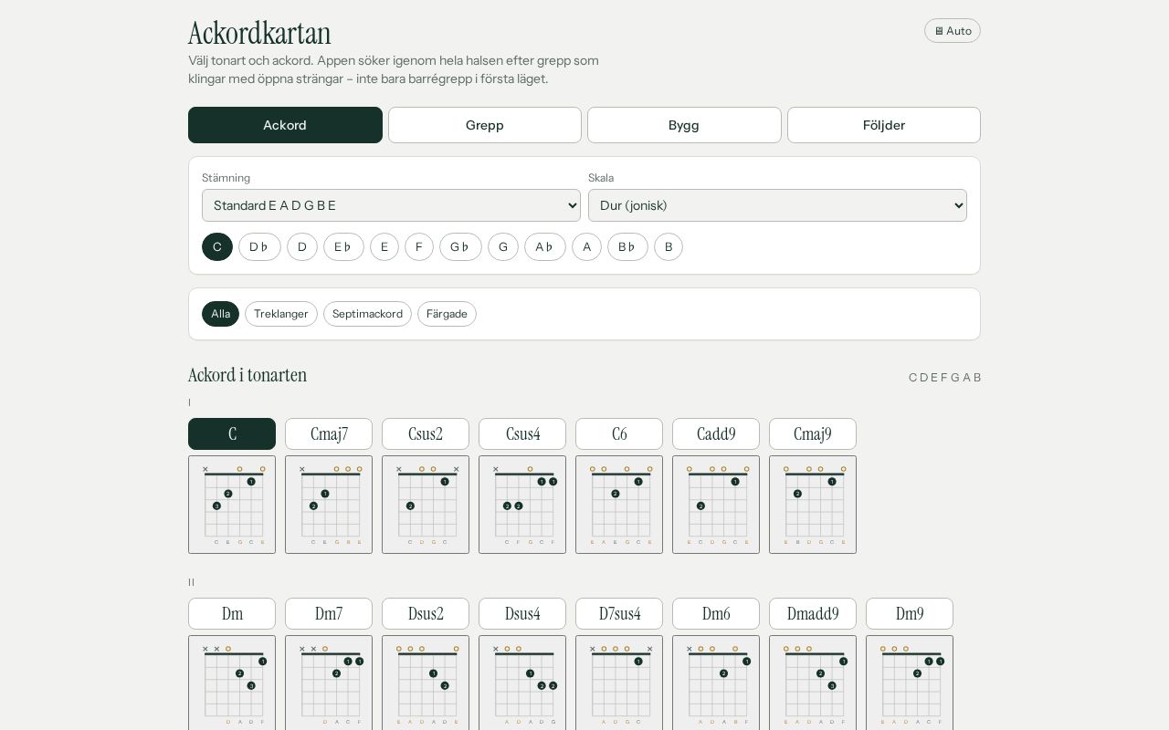Open the C chord fretboard diagram
Viewport: 1169px width, 730px height.
[x=232, y=505]
